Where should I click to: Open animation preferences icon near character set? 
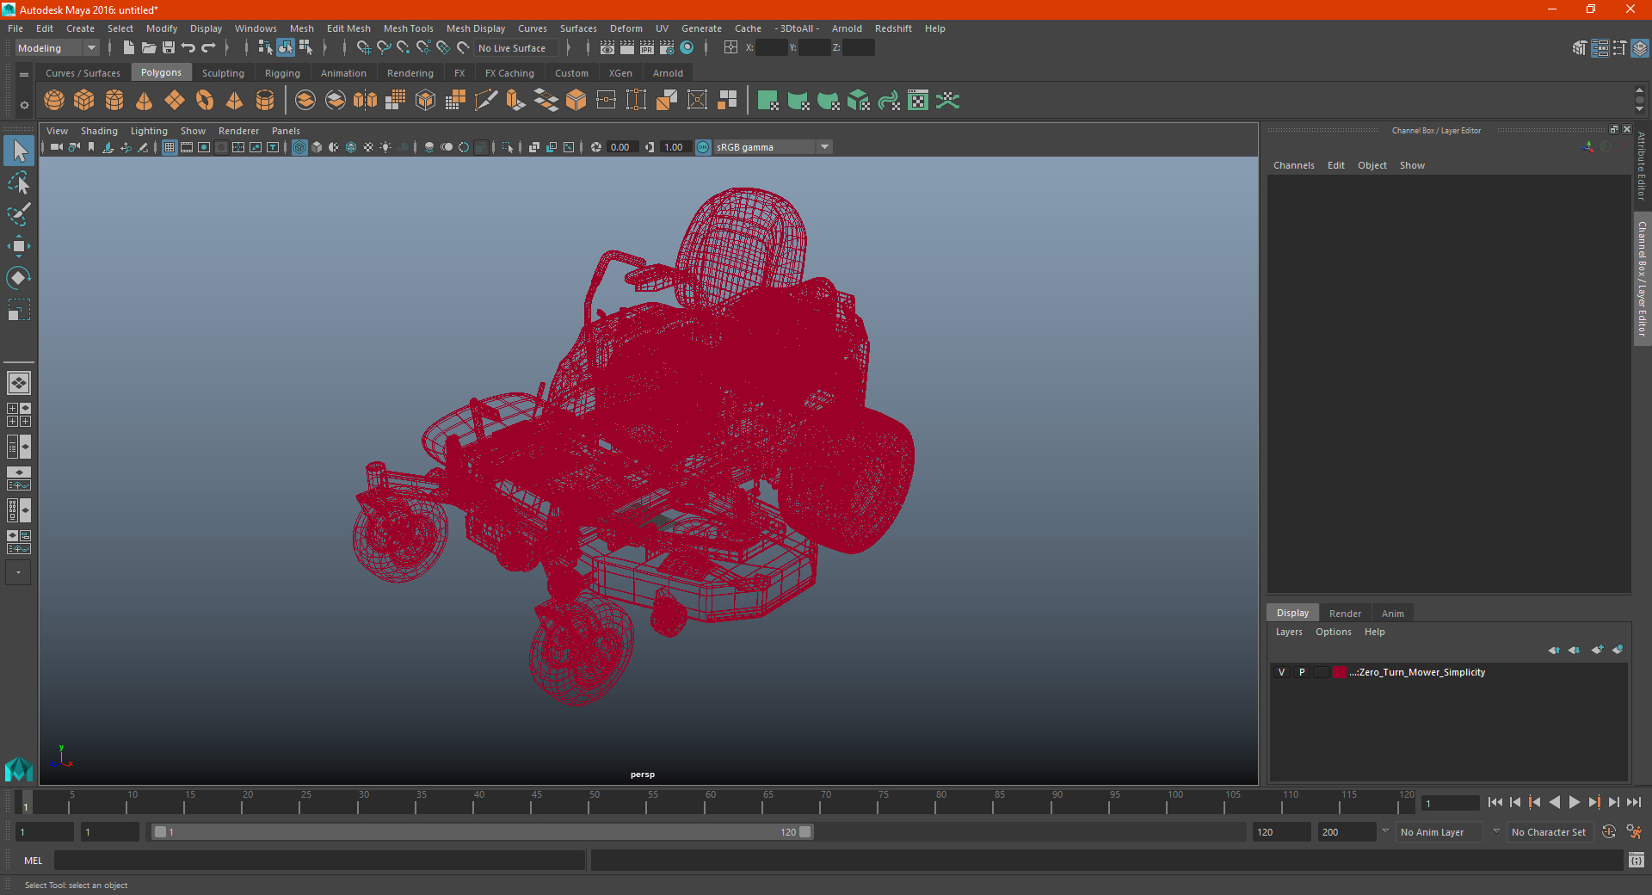tap(1634, 832)
